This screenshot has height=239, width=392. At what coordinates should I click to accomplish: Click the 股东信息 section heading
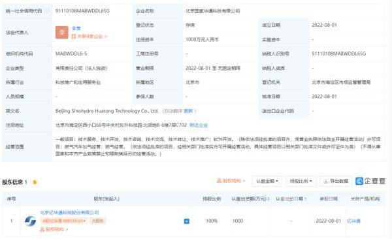tap(12, 182)
